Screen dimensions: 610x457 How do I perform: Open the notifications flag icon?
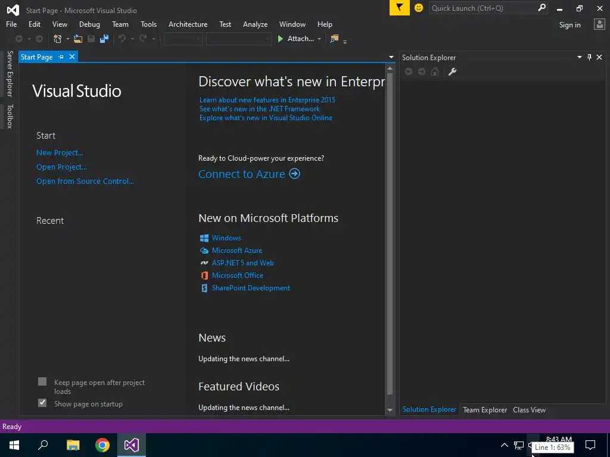click(x=400, y=8)
